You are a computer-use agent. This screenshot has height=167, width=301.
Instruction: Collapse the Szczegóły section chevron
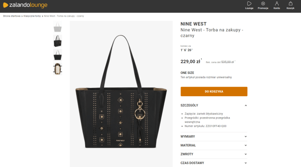pos(246,106)
